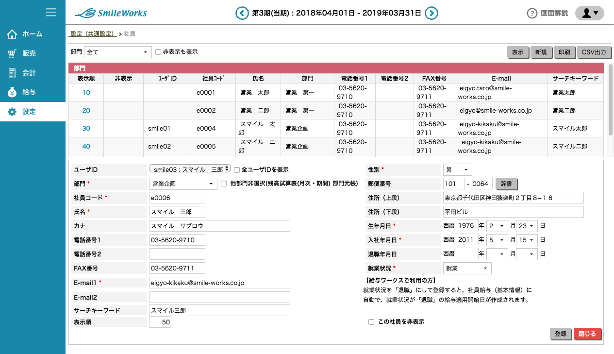This screenshot has width=614, height=354.
Task: Click the empty 退職年月日 year field
Action: 467,254
